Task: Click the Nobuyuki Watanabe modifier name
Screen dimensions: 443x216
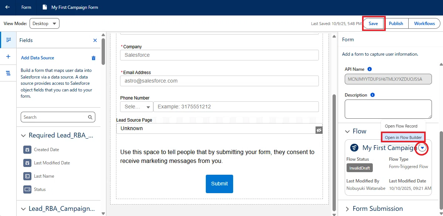Action: coord(366,188)
